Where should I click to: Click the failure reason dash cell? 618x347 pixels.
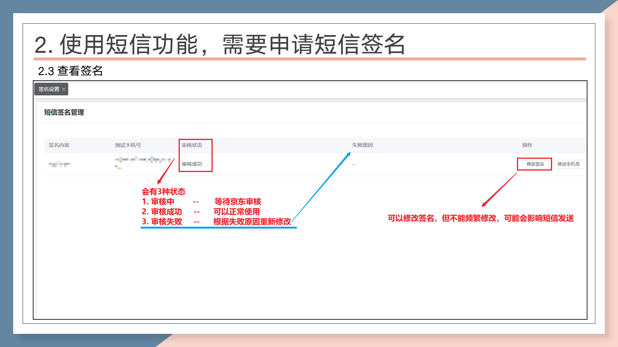tap(354, 165)
